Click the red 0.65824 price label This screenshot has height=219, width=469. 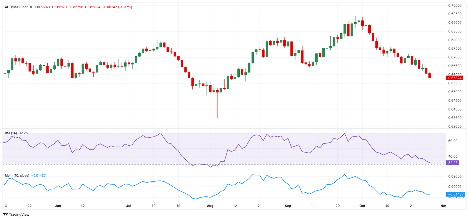click(455, 78)
